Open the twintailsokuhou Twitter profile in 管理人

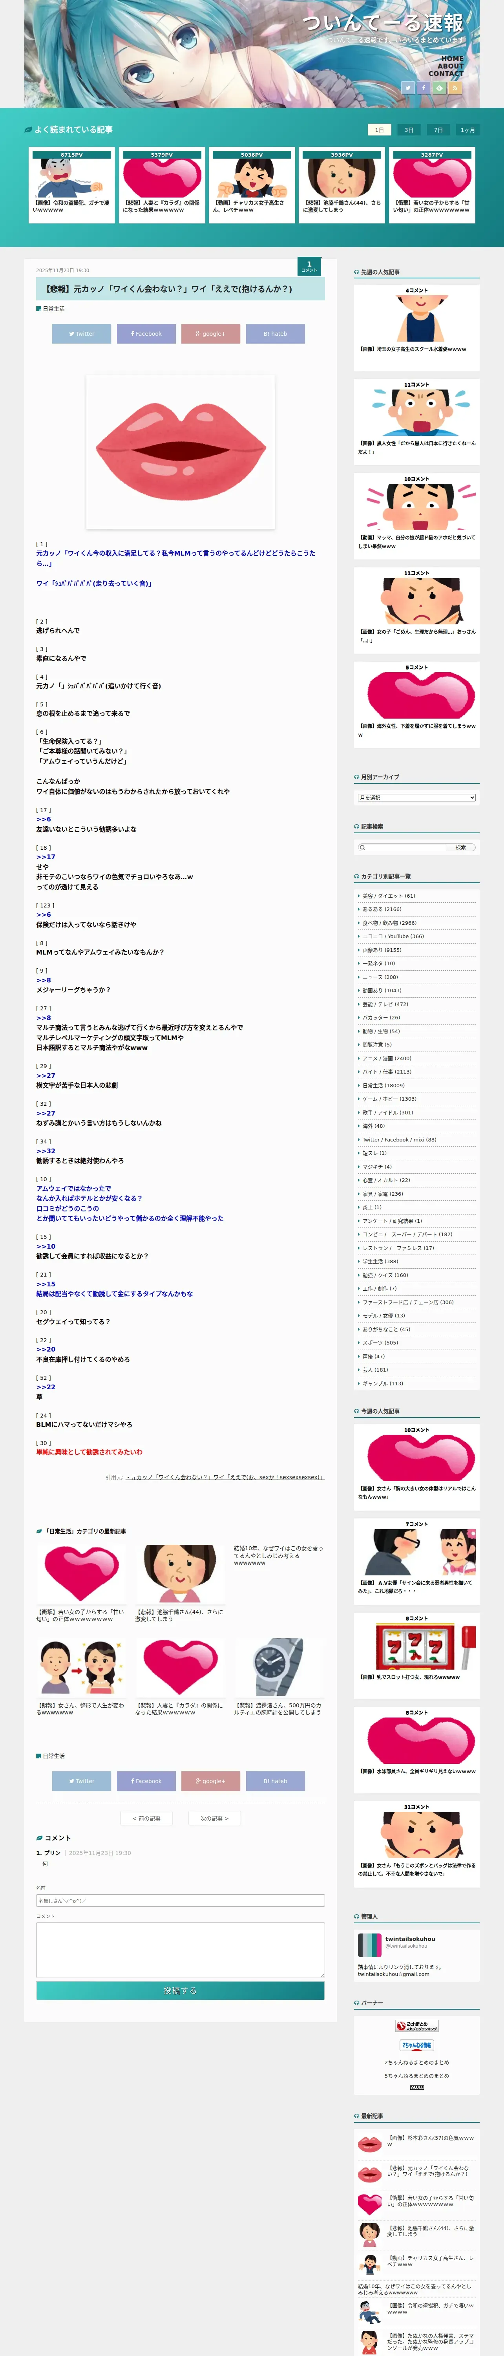click(410, 1939)
